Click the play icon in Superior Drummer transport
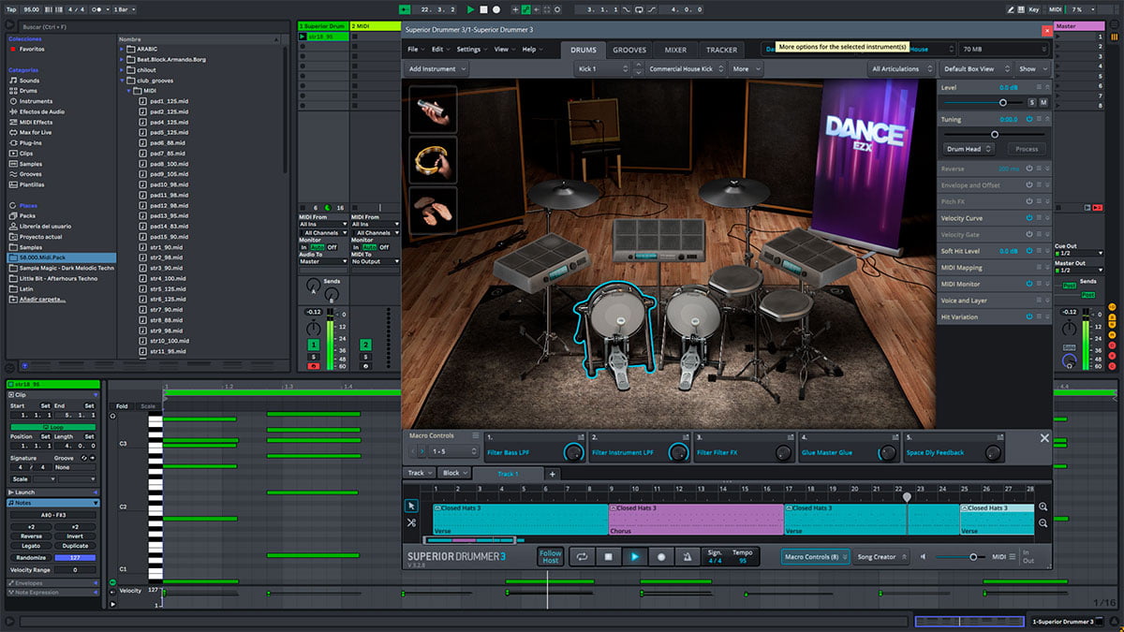1124x632 pixels. 634,556
